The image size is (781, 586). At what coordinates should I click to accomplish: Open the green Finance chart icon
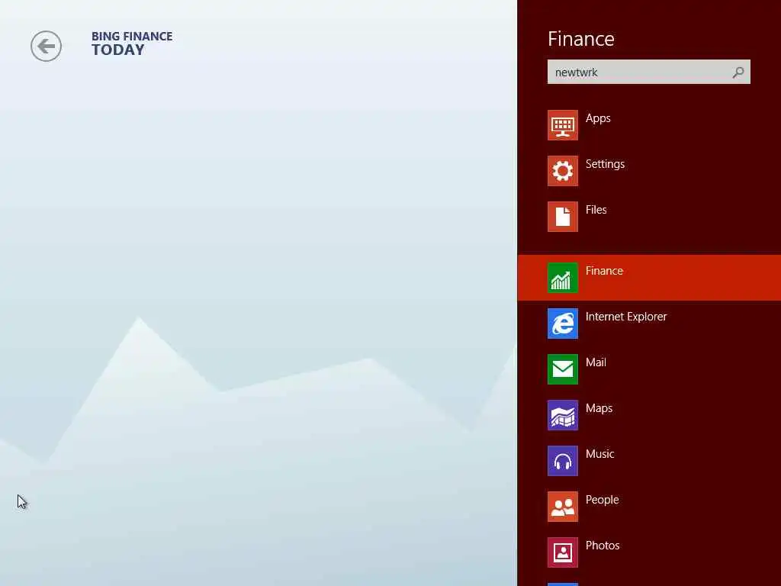click(563, 278)
